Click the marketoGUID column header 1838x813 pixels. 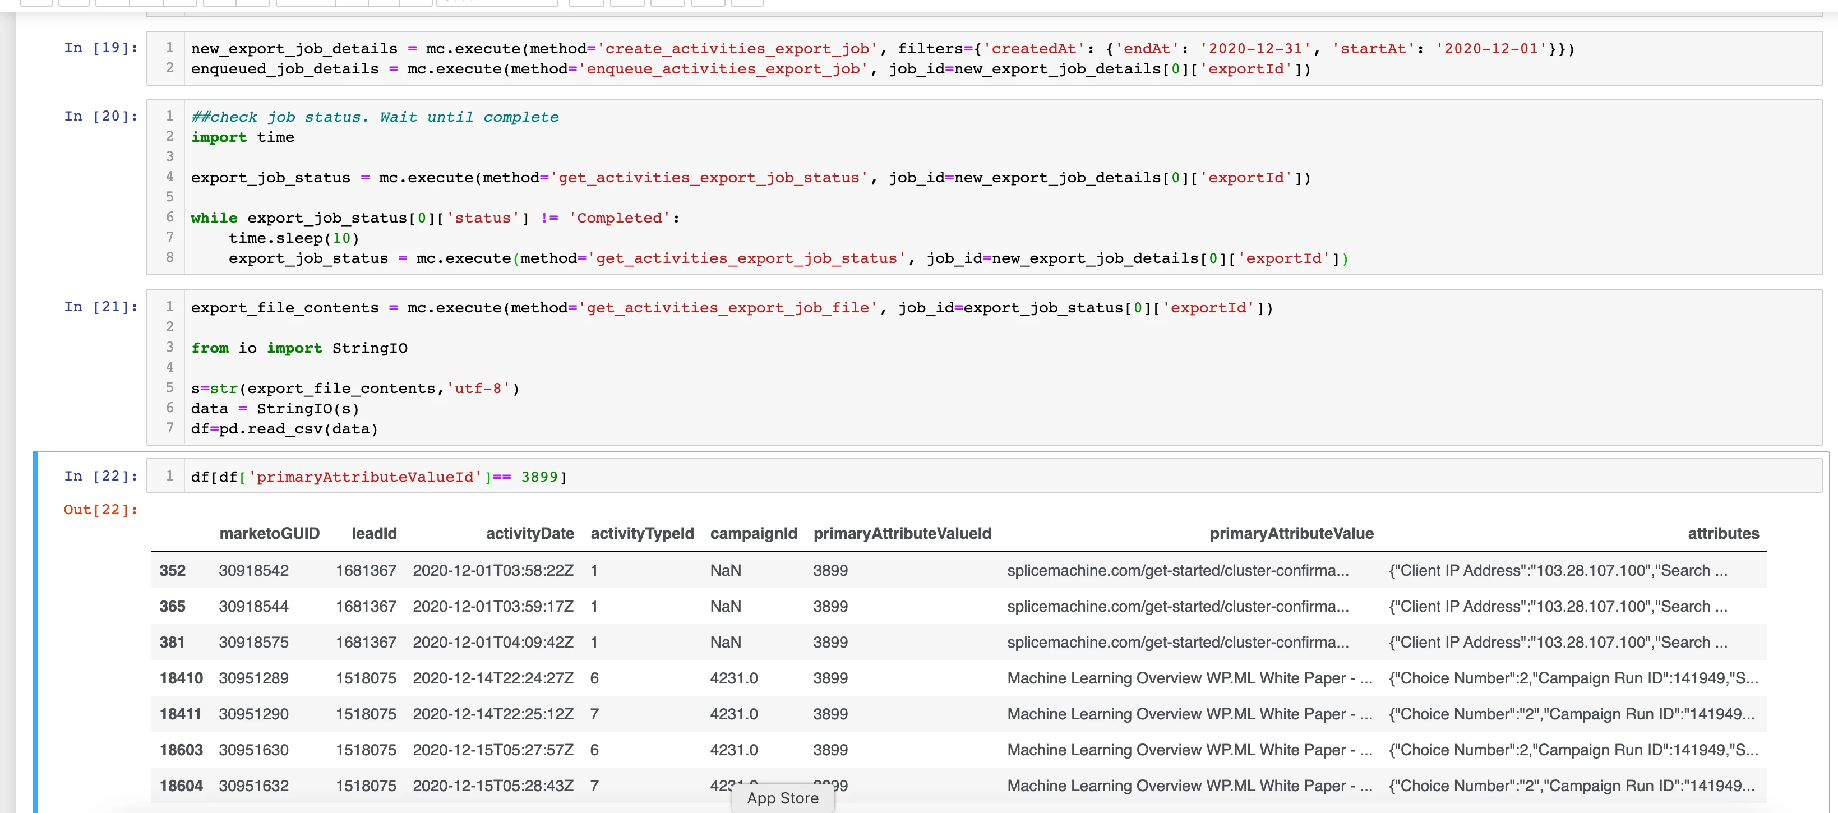(269, 533)
